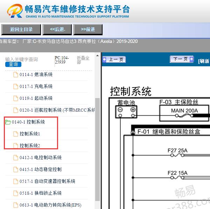Click the 当前车型 vehicle info text

[69, 41]
